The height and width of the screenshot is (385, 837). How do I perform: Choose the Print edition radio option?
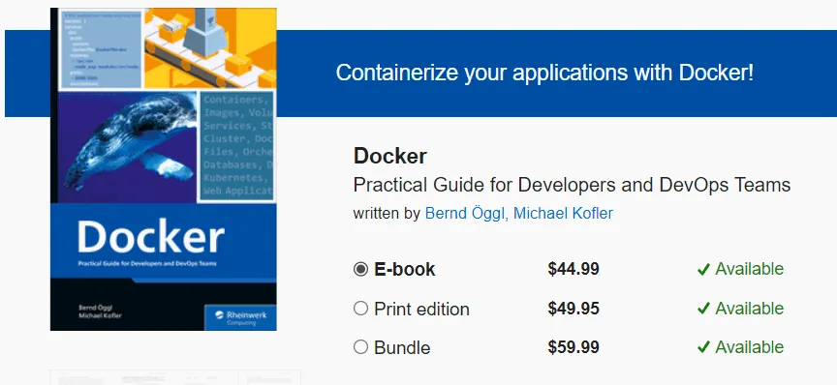360,309
